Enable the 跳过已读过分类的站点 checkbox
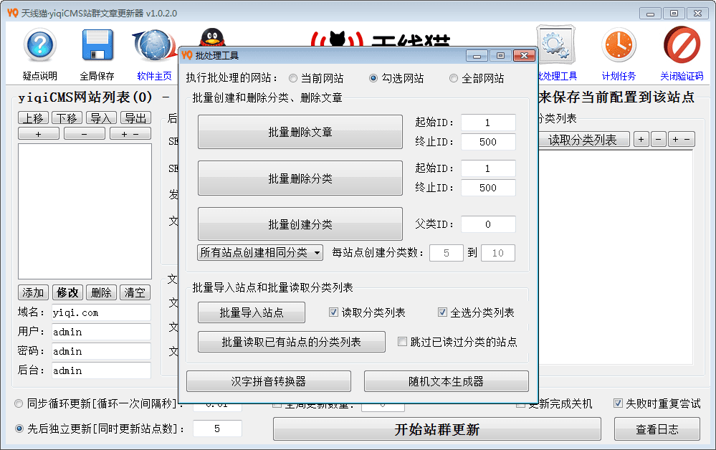The image size is (716, 450). pos(402,341)
